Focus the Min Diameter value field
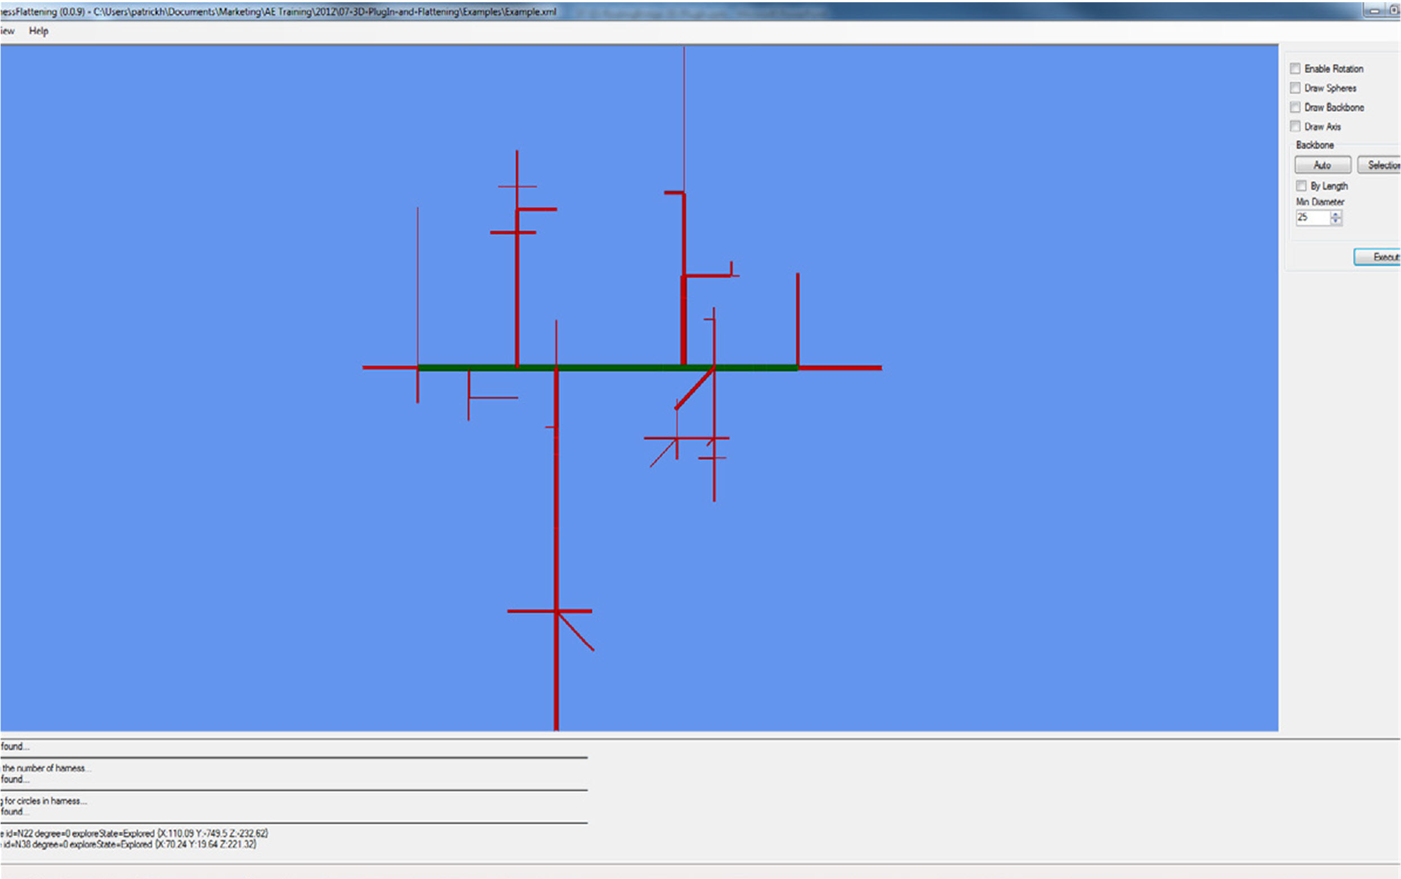The width and height of the screenshot is (1401, 879). [1313, 217]
